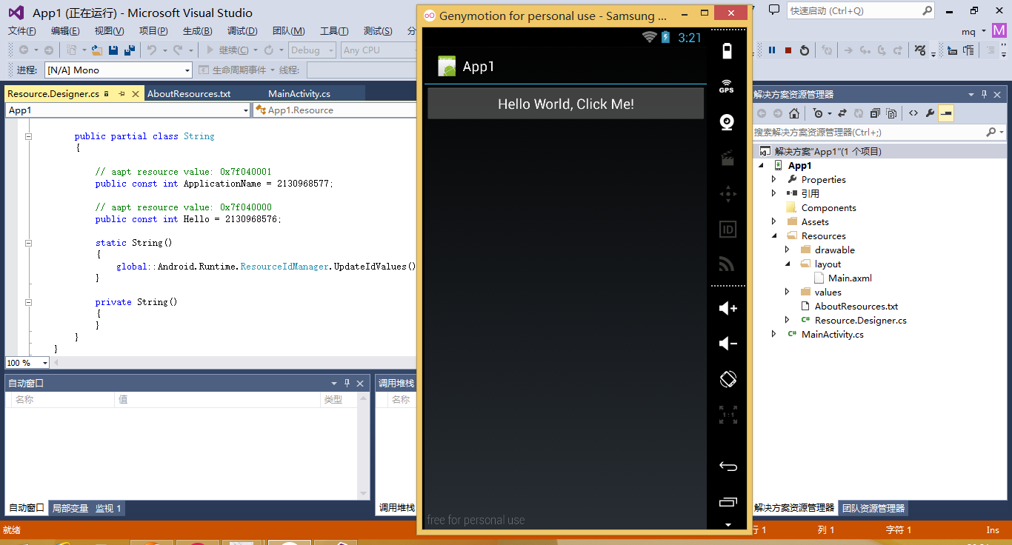Tap the Android recent apps button

coord(728,502)
